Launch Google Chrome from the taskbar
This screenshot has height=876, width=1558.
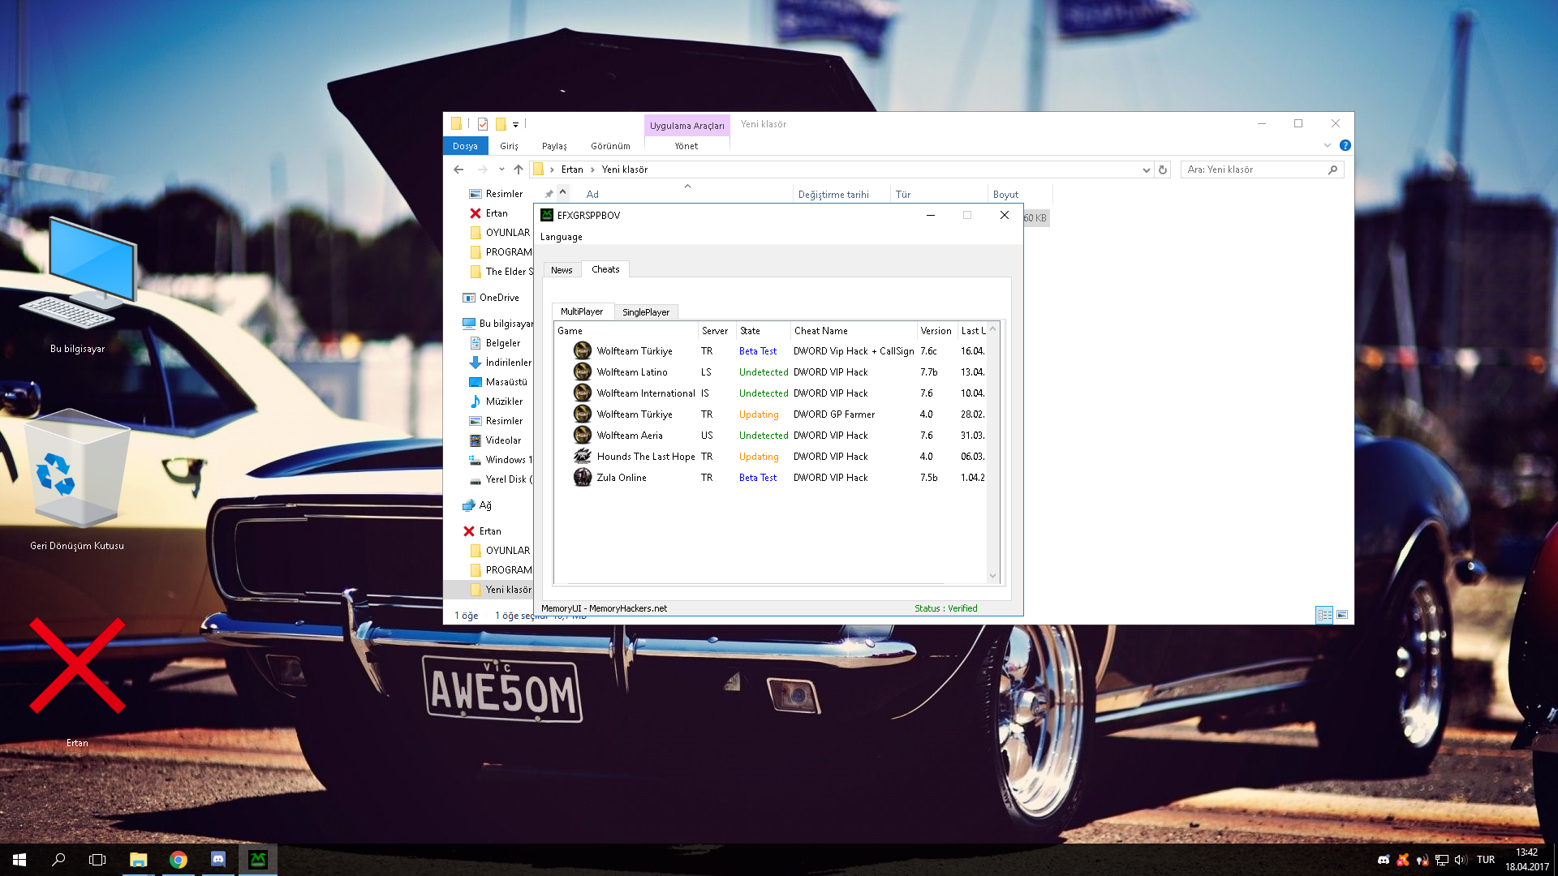(x=179, y=860)
